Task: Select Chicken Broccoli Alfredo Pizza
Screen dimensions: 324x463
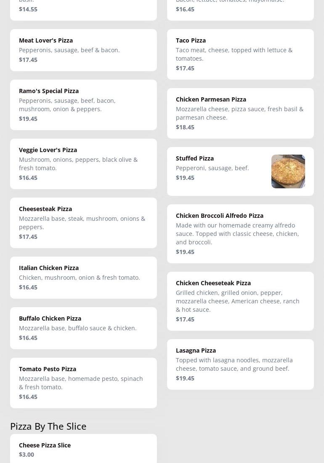Action: [x=240, y=233]
